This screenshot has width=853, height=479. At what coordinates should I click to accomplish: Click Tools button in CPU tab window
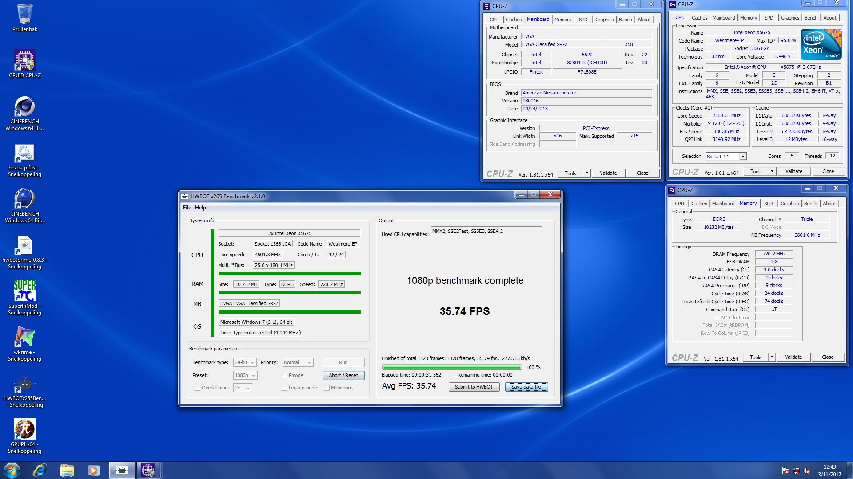tap(756, 171)
